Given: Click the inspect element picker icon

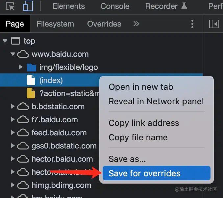Looking at the screenshot, I should point(10,6).
